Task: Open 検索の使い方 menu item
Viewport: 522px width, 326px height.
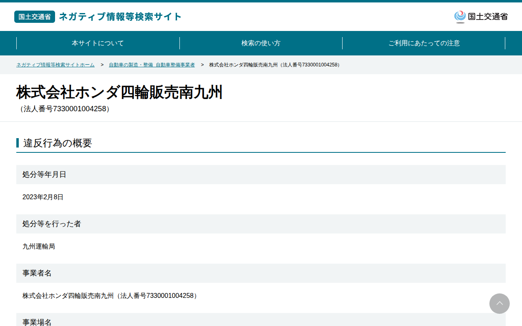Action: (x=261, y=43)
